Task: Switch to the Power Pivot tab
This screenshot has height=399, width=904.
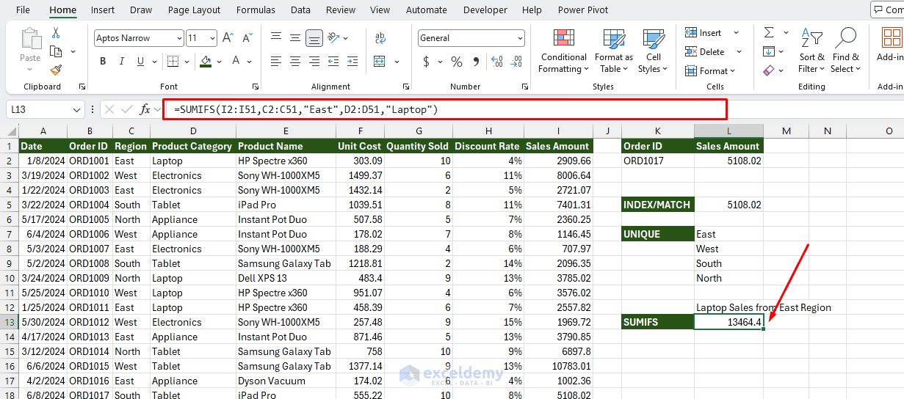Action: [x=583, y=10]
